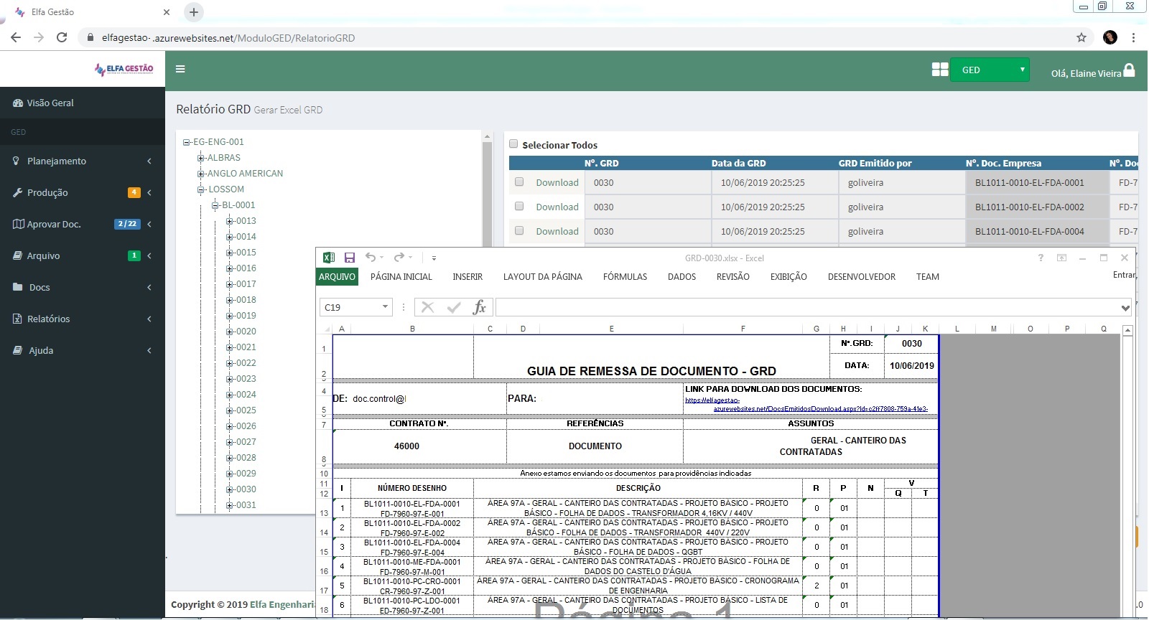The image size is (1149, 620).
Task: Click the insert function fx icon
Action: [x=479, y=307]
